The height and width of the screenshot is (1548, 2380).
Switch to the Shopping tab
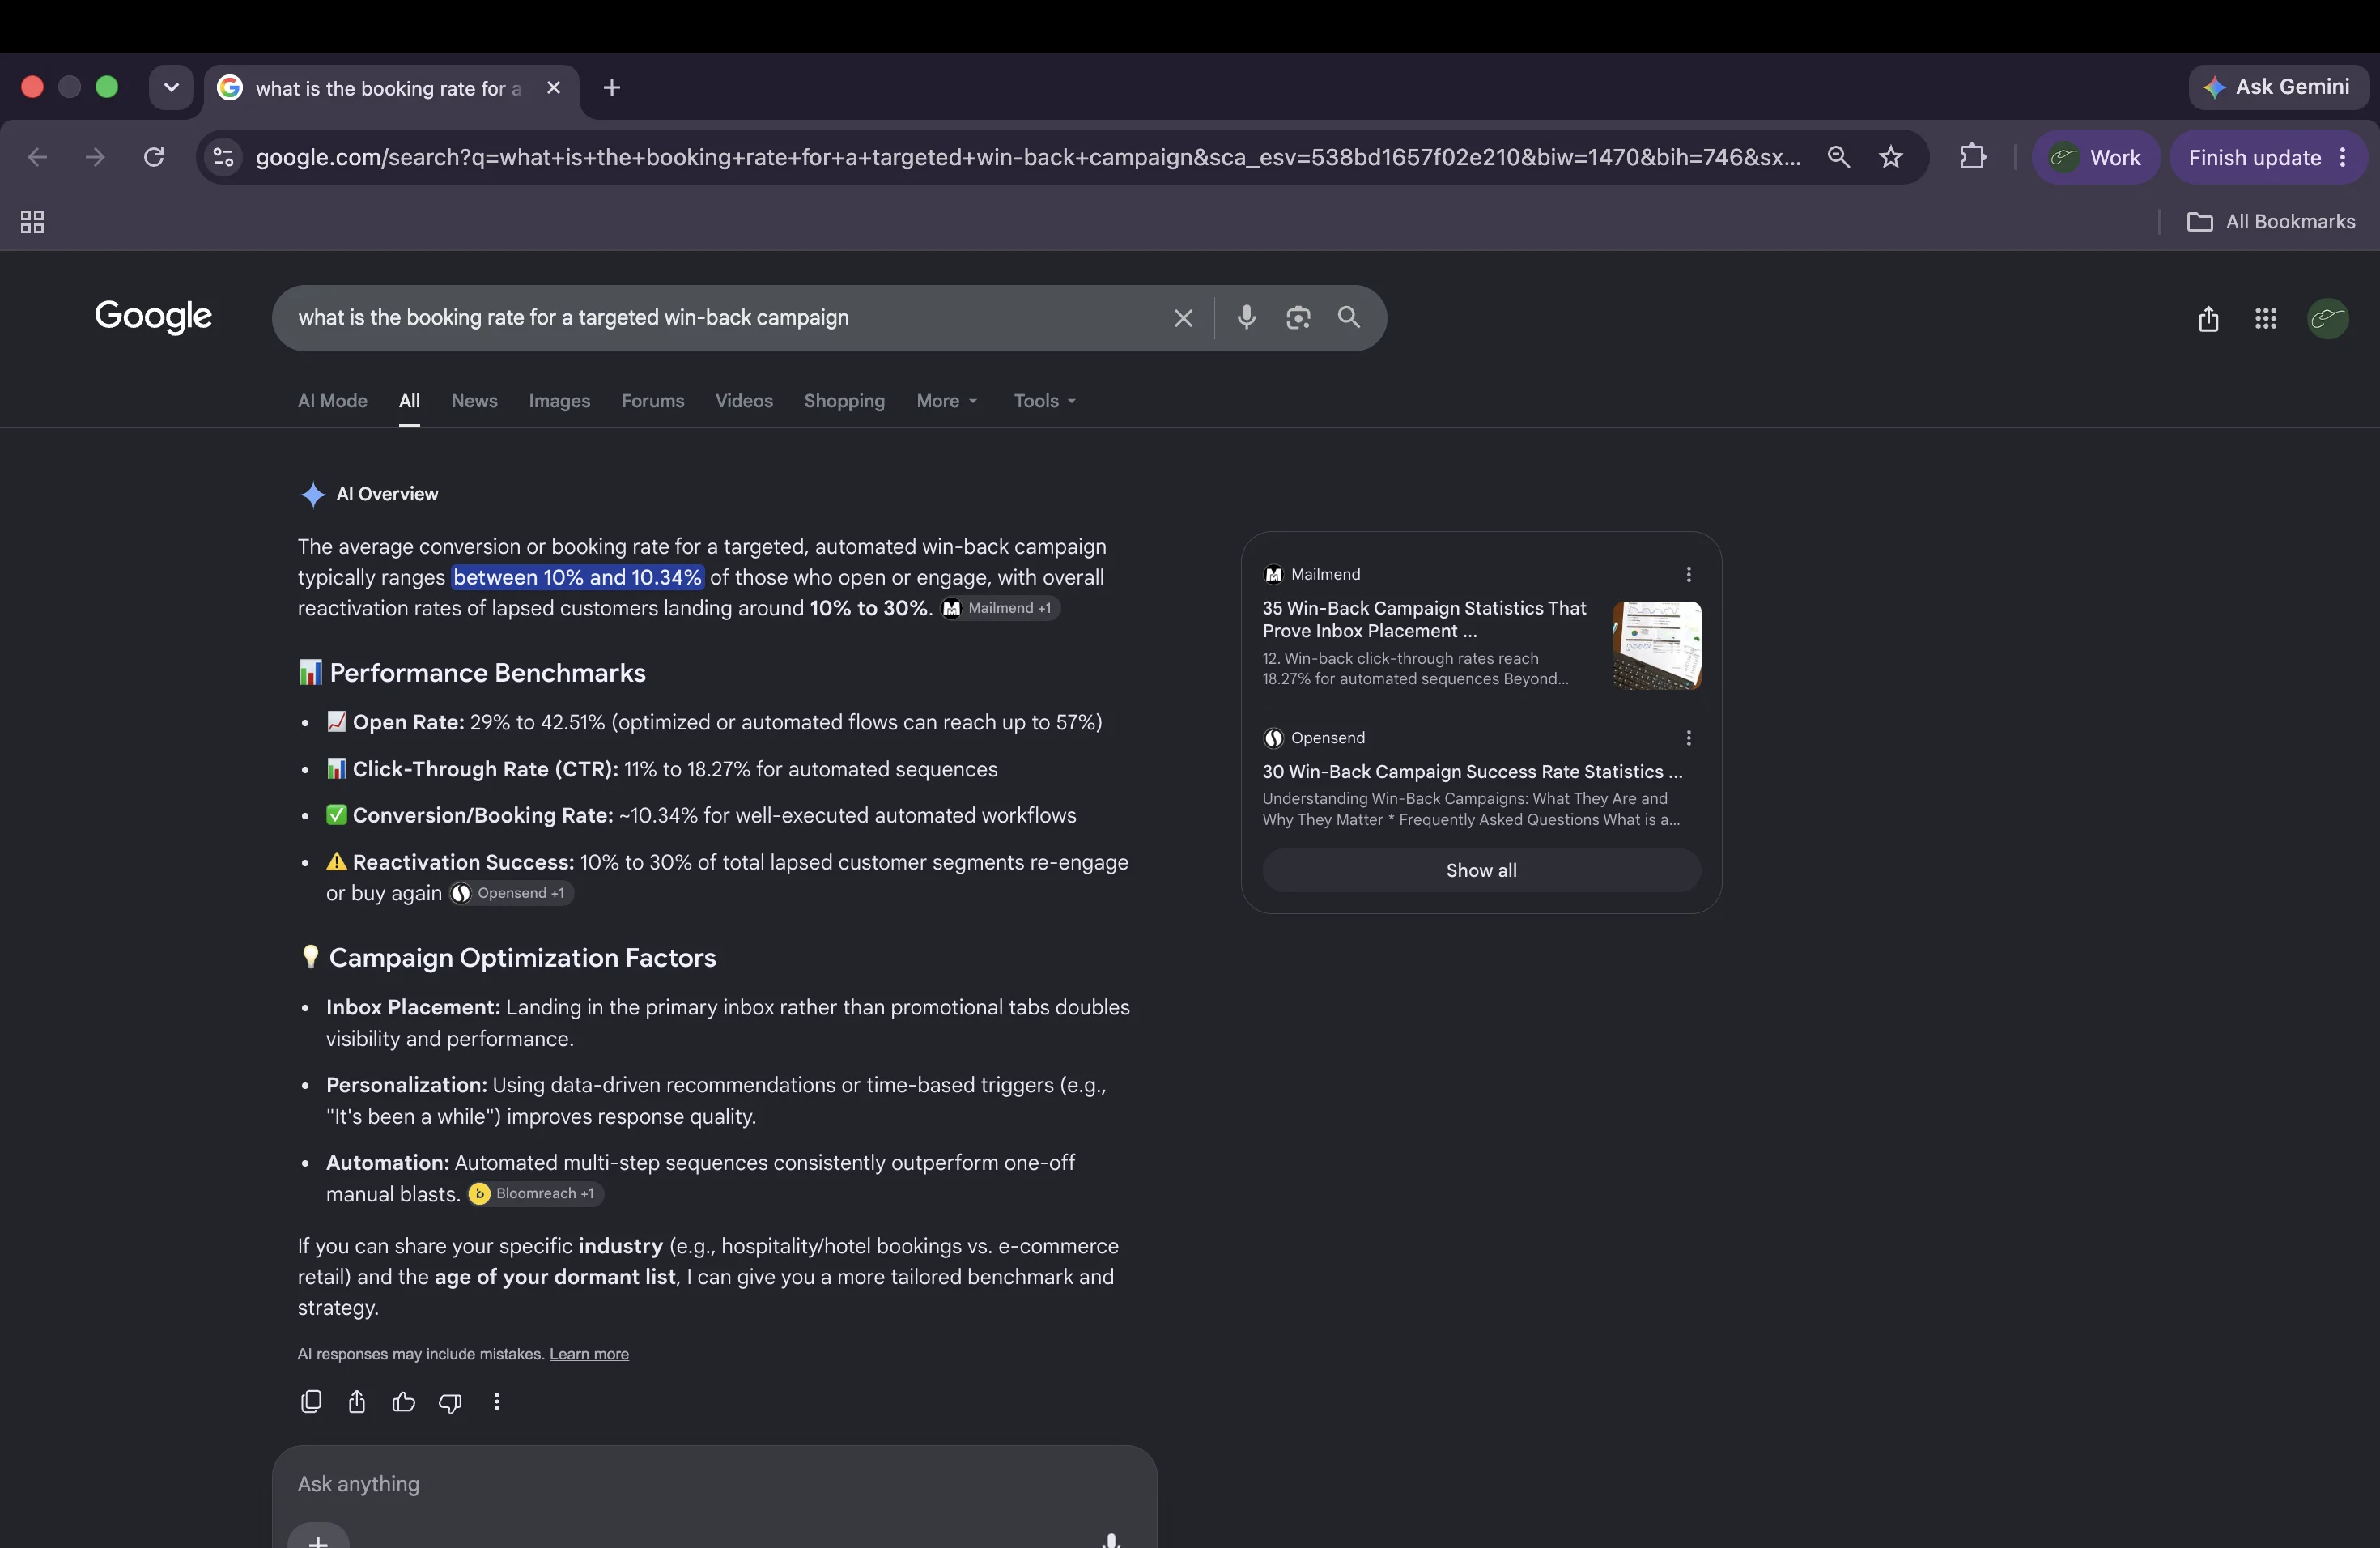tap(844, 401)
